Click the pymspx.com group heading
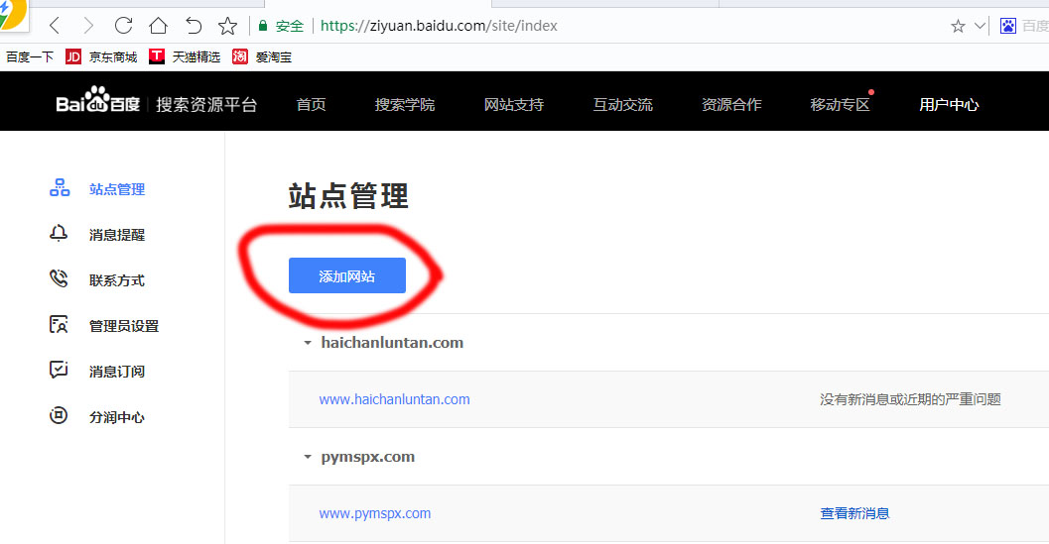This screenshot has width=1049, height=544. (x=368, y=457)
